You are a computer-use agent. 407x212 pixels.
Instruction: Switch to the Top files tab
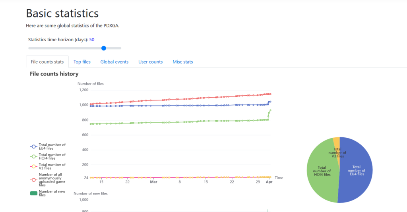tap(82, 62)
